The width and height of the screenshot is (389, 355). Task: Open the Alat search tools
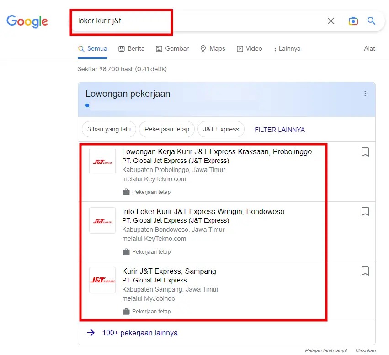coord(369,49)
